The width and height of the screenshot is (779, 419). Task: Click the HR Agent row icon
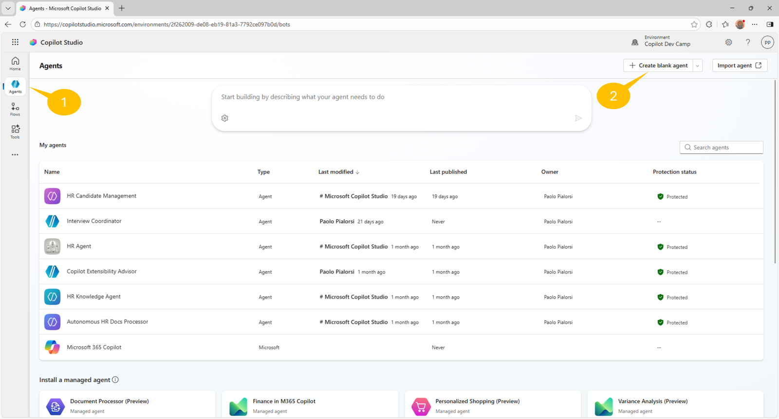point(52,247)
